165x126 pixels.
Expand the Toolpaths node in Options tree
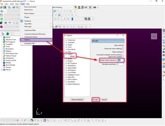pyautogui.click(x=66, y=43)
